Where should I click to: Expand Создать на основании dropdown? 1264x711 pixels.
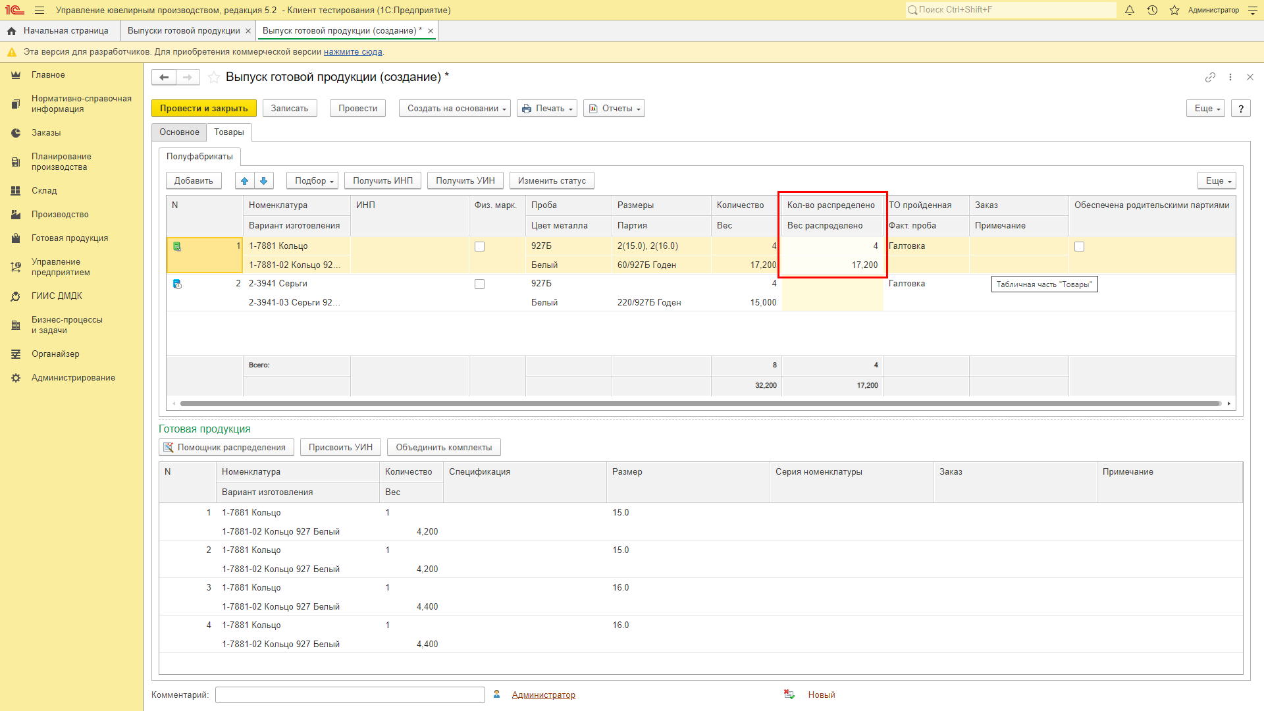tap(455, 109)
